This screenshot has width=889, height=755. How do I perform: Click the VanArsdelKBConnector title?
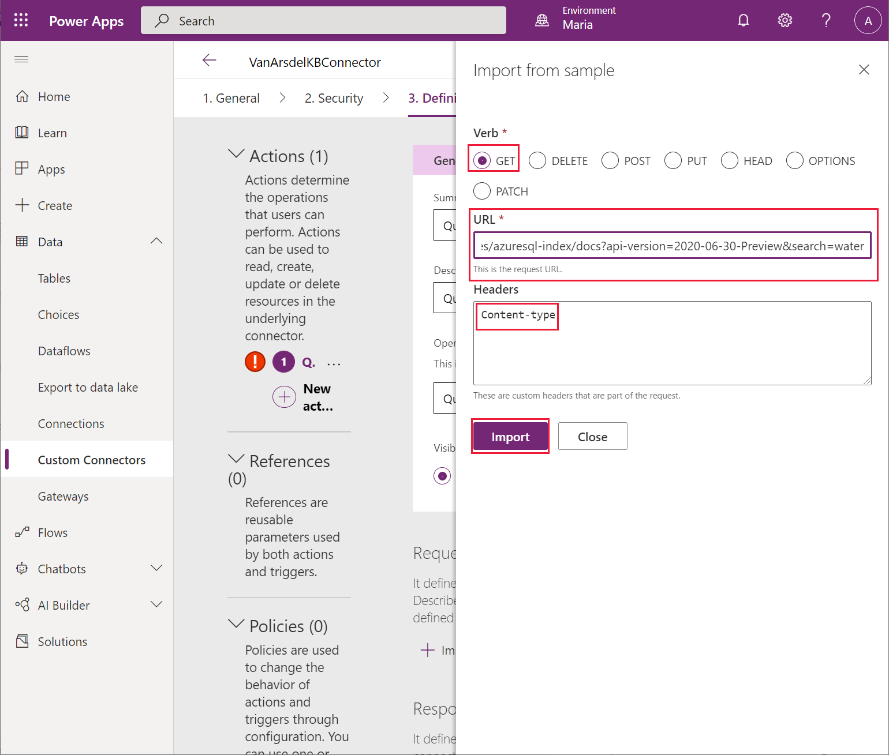pyautogui.click(x=315, y=62)
